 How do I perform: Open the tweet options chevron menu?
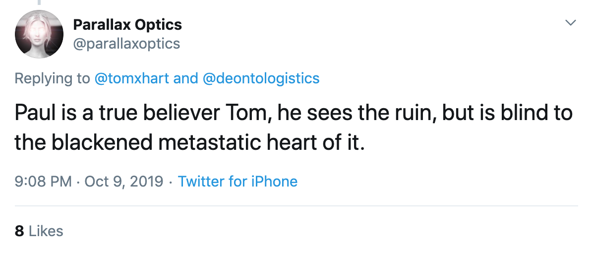(571, 23)
